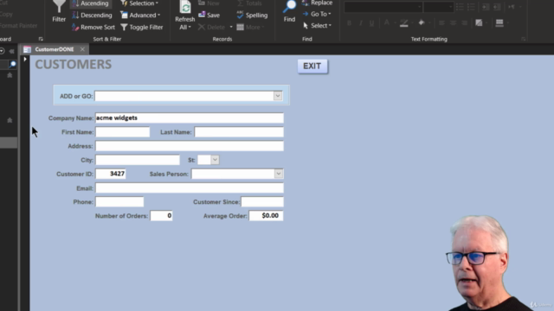Toggle Italic text formatting
554x311 pixels.
point(360,23)
